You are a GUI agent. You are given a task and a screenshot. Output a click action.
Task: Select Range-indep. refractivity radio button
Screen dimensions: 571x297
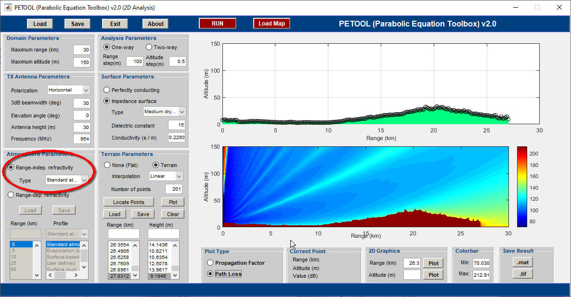11,168
